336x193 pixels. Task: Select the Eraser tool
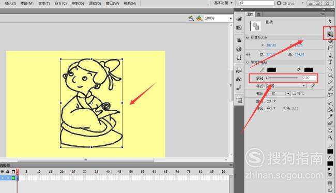click(330, 123)
